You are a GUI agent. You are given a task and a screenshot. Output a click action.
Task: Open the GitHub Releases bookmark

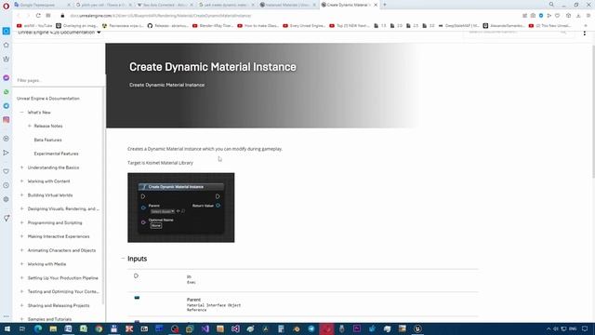click(168, 26)
